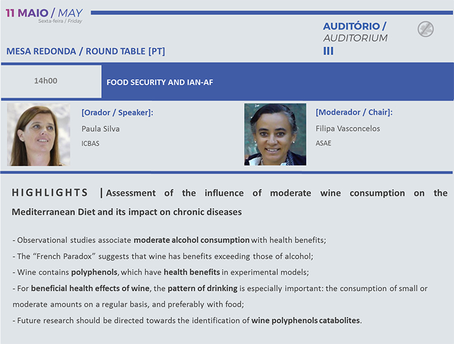Click the bold 'moderate alcohol consumption' phrase
This screenshot has height=344, width=454.
pos(191,240)
